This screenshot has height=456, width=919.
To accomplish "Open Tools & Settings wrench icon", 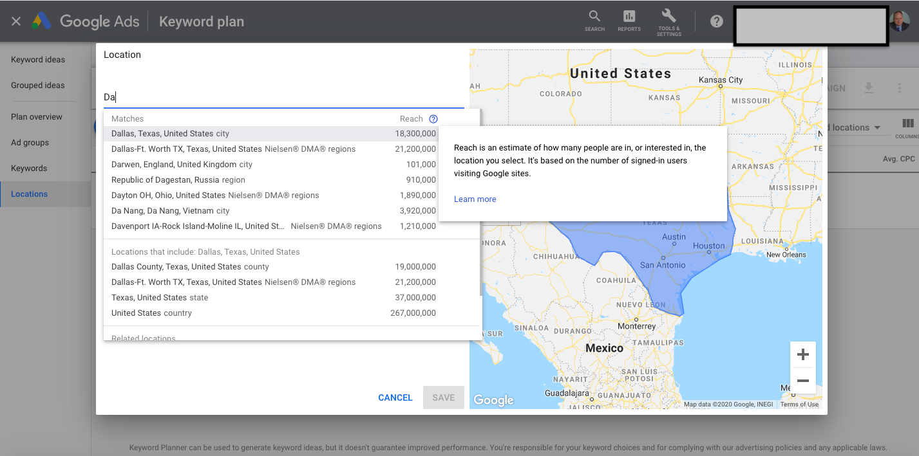I will [x=668, y=22].
